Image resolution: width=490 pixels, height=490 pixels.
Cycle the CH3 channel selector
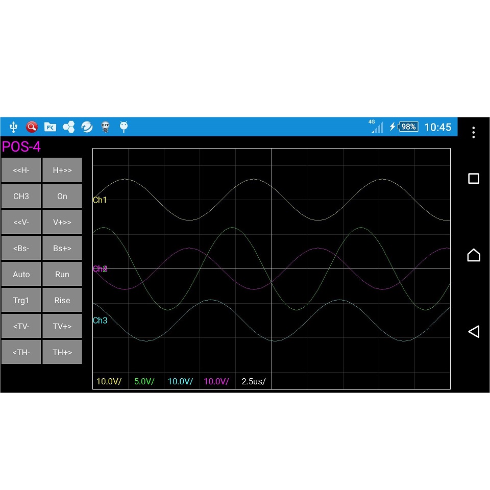(21, 196)
